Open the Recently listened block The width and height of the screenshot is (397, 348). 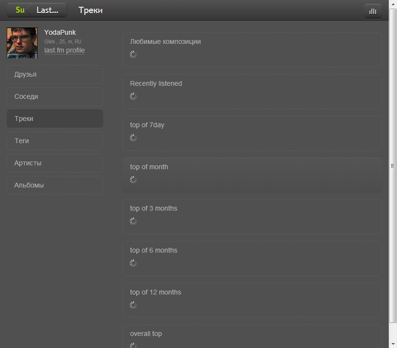[252, 92]
